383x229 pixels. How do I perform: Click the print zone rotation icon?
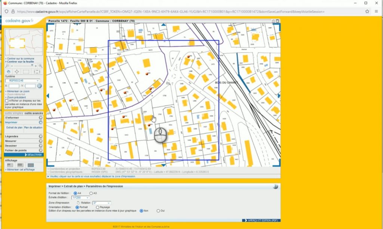click(79, 203)
